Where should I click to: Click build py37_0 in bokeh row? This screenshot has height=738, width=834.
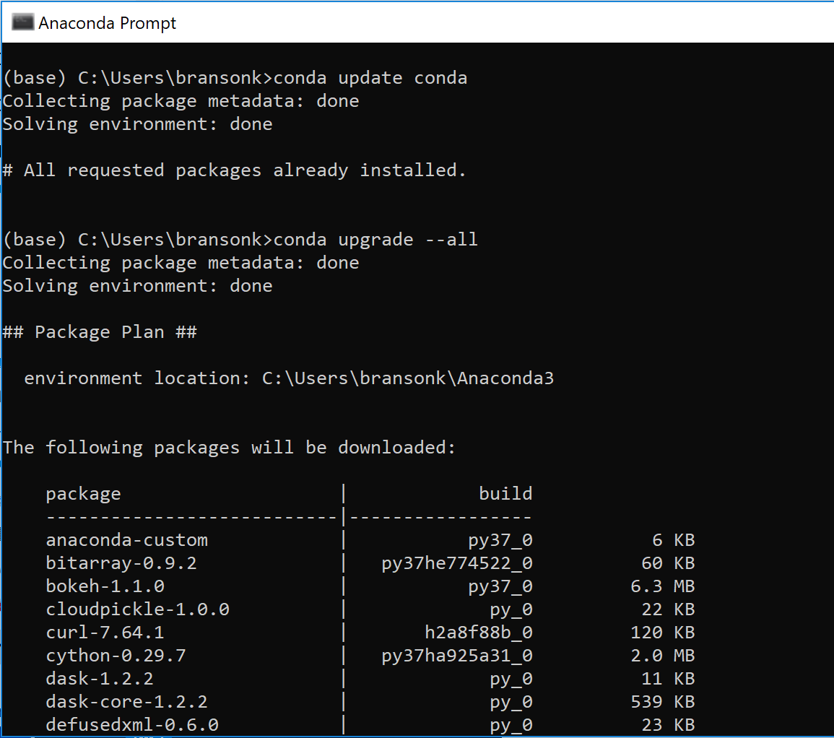(x=500, y=587)
